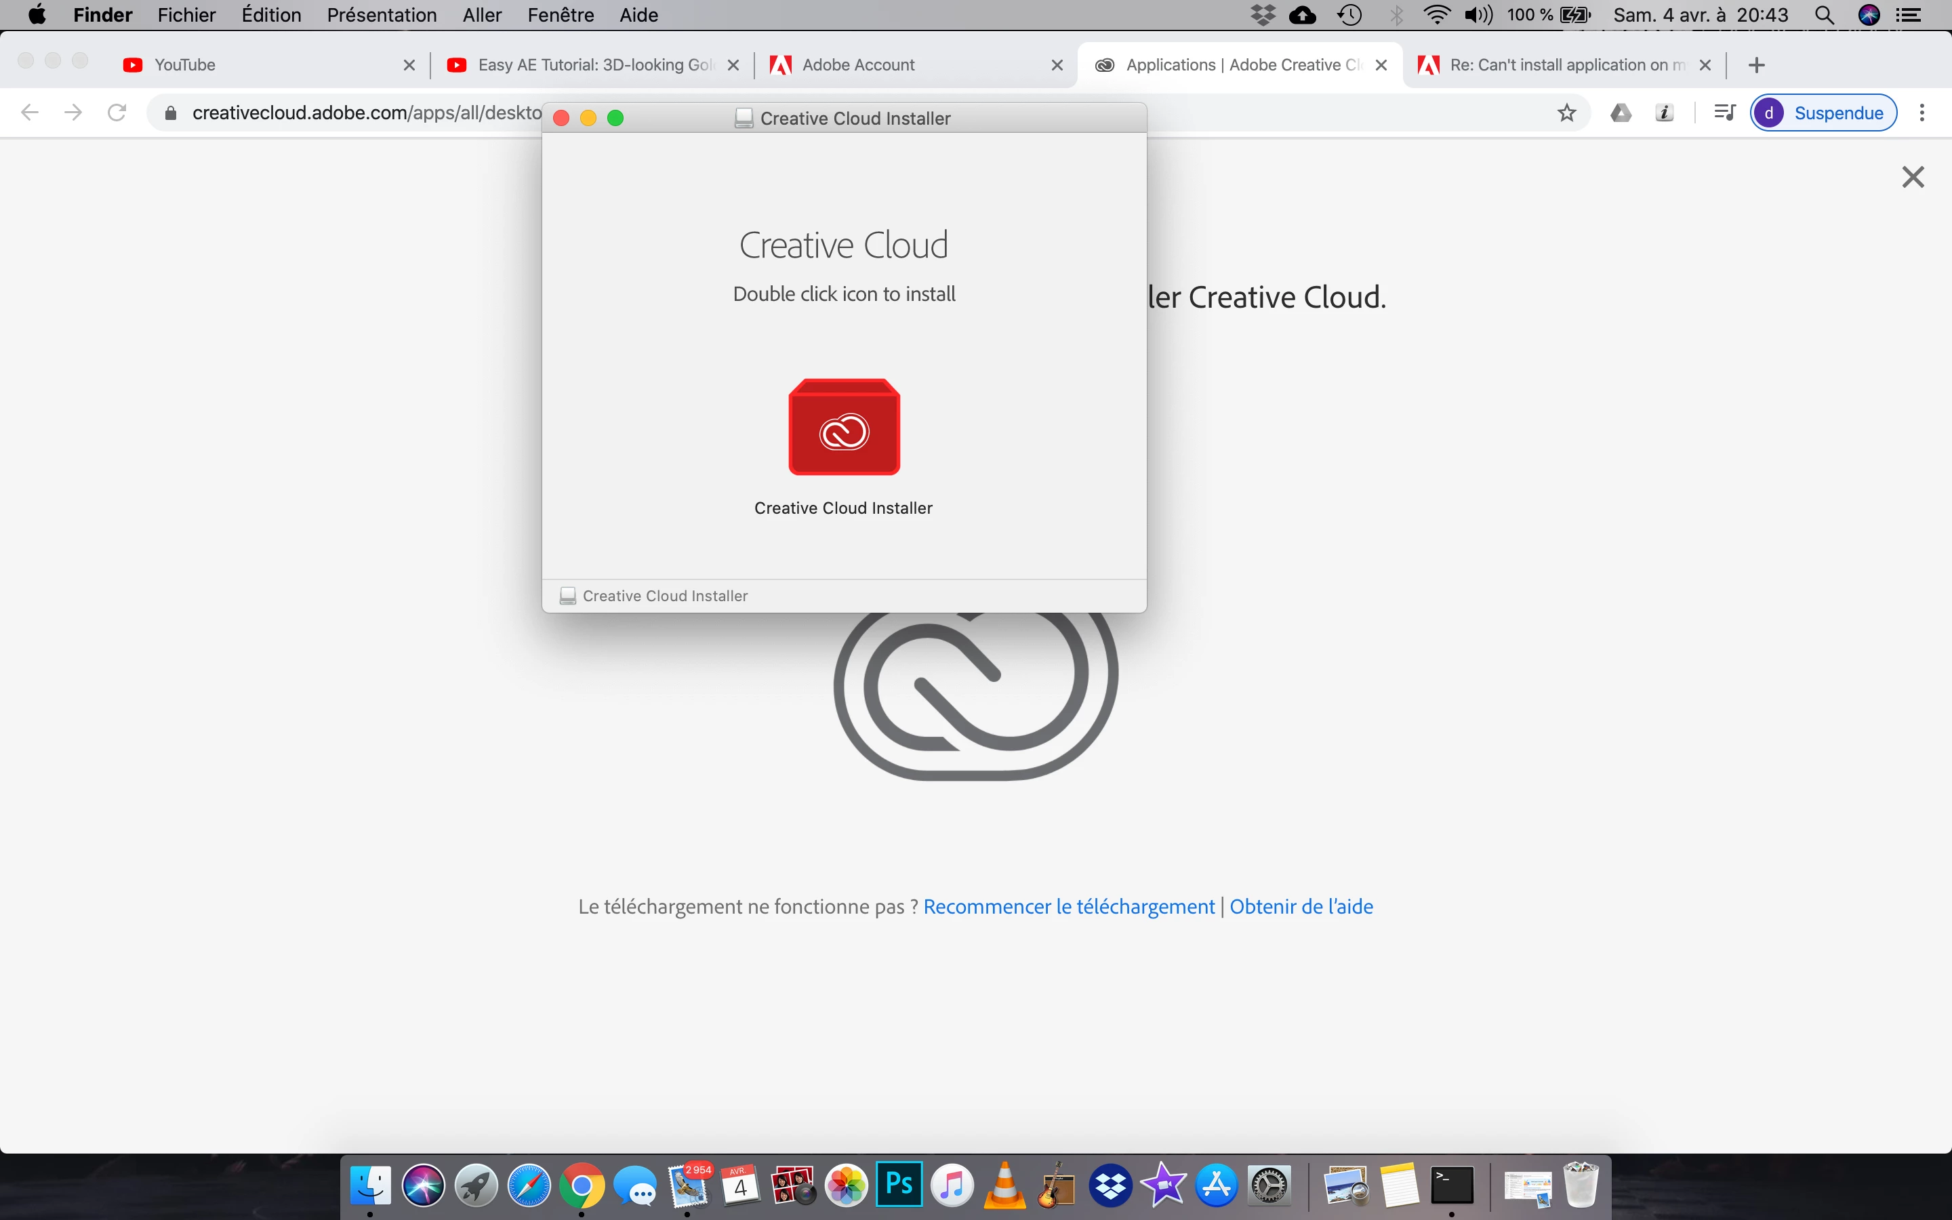1952x1220 pixels.
Task: Open Spotlight search magnifier in menu bar
Action: [1824, 14]
